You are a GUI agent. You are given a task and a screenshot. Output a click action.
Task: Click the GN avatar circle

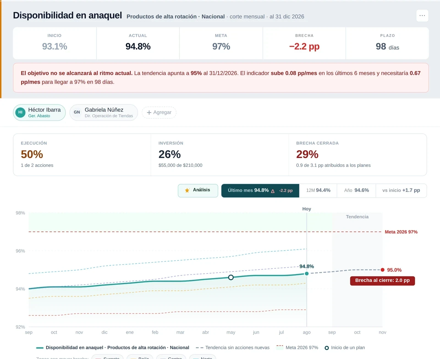point(77,112)
